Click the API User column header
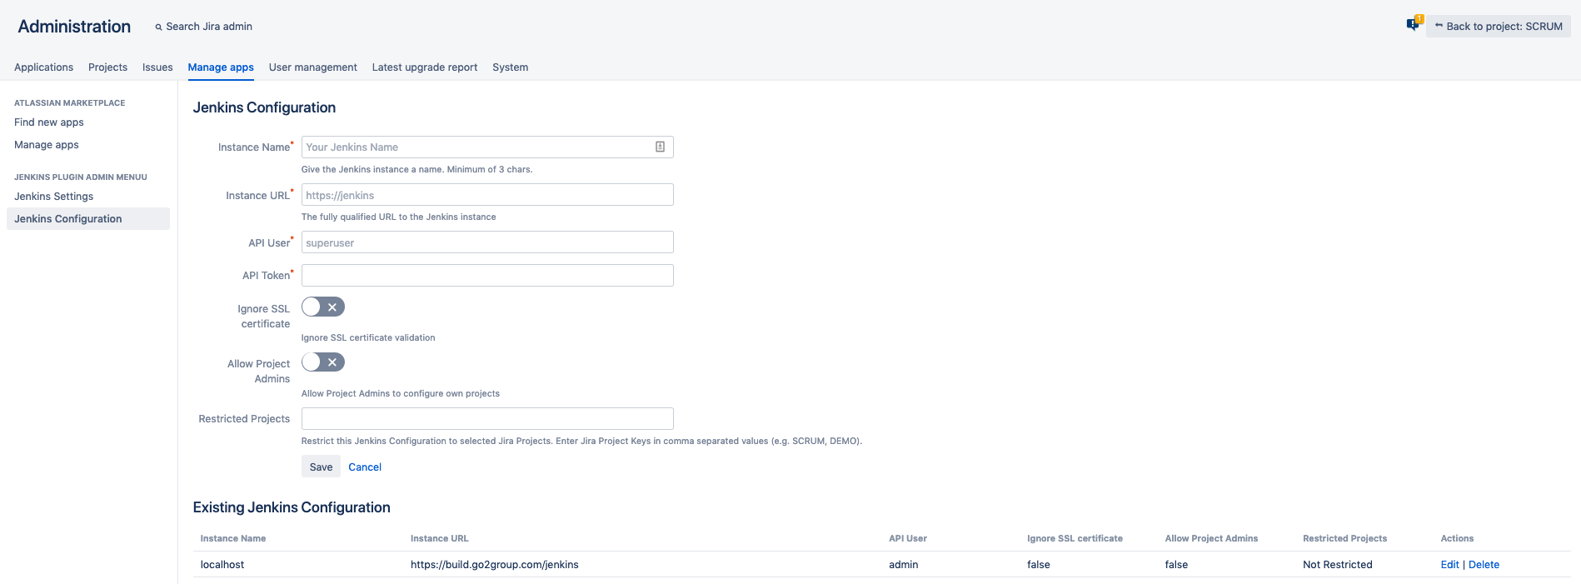1581x584 pixels. point(908,539)
